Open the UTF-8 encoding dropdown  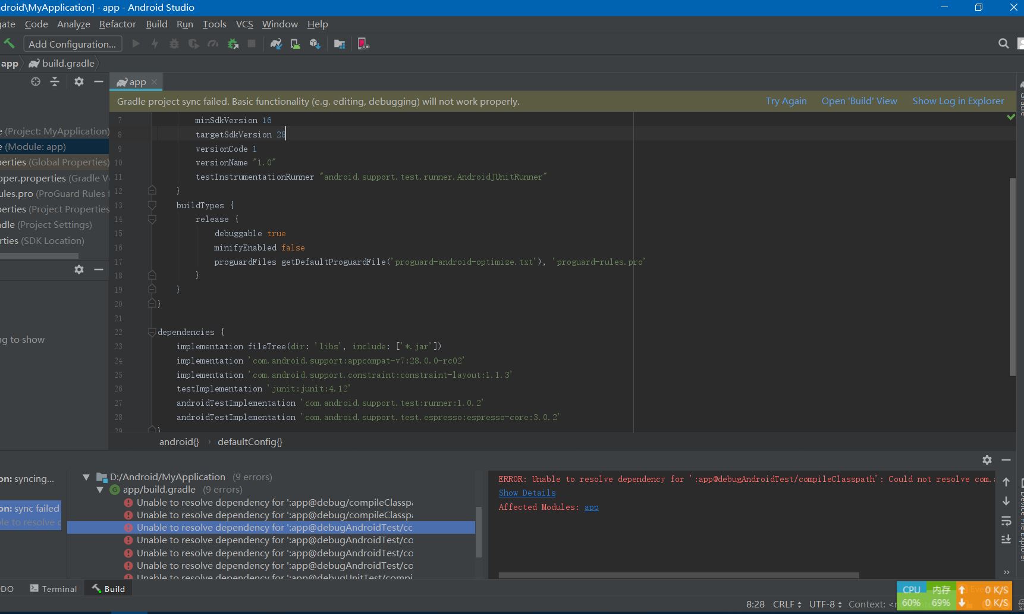pyautogui.click(x=825, y=604)
